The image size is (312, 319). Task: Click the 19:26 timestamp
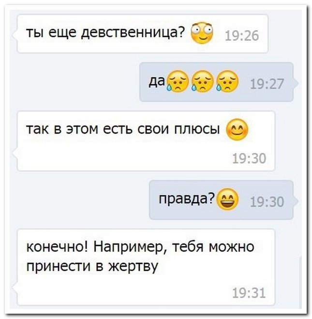pos(242,36)
